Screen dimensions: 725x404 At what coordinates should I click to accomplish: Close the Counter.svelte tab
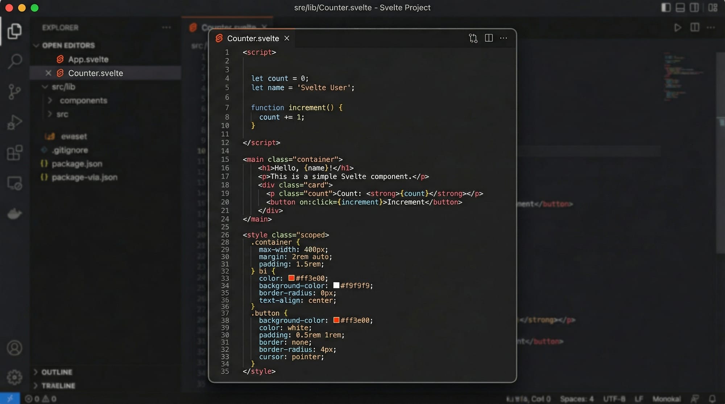(x=287, y=38)
